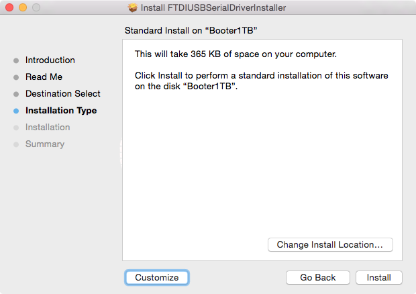This screenshot has width=416, height=294.
Task: Click the faded bullet beside Summary
Action: pos(16,144)
